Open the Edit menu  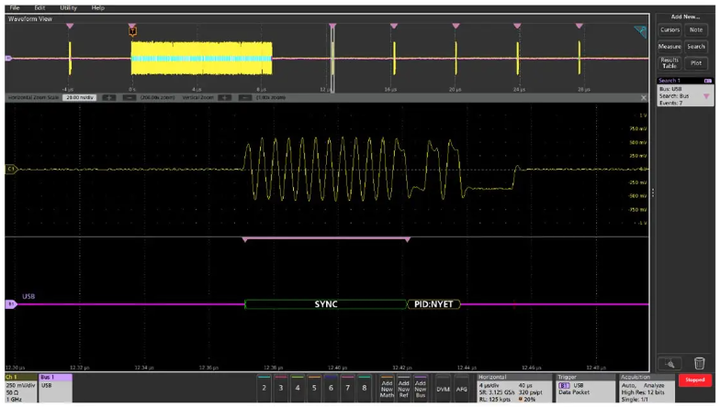[40, 7]
